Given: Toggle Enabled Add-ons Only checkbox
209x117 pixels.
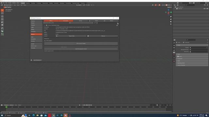Looking at the screenshot, I should [x=44, y=23].
